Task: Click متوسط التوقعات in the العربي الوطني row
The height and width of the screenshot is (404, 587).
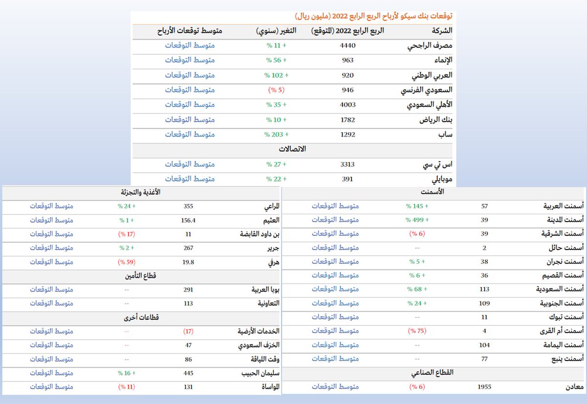Action: point(190,75)
